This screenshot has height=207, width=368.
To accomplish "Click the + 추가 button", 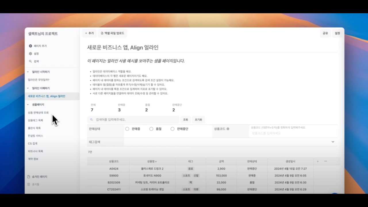I will [x=89, y=33].
